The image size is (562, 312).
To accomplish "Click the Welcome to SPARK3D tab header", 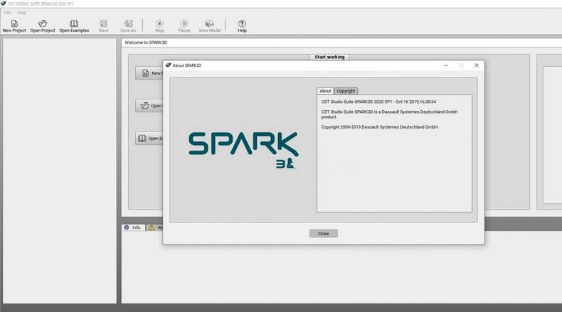I will pyautogui.click(x=146, y=43).
